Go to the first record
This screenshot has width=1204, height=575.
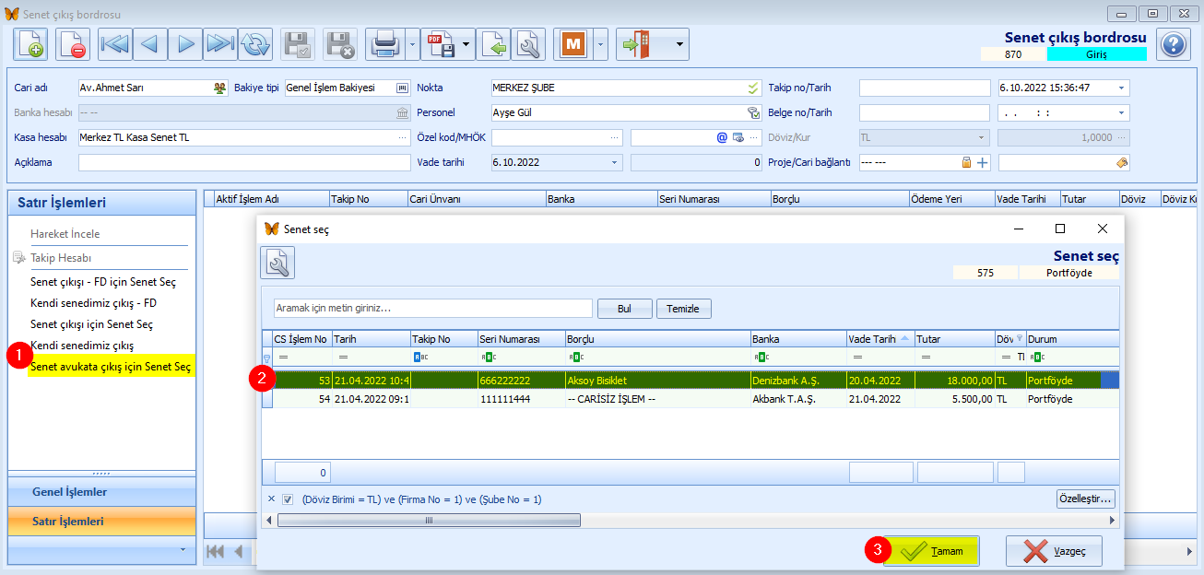point(115,43)
